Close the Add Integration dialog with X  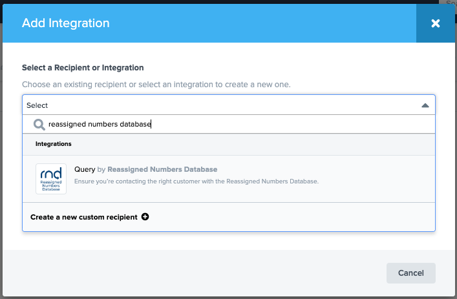[x=435, y=23]
